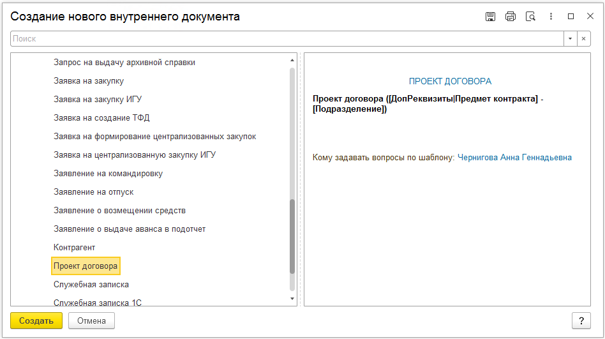Select Заявление о выдаче аванса в подотчет
The image size is (605, 339).
pos(130,229)
